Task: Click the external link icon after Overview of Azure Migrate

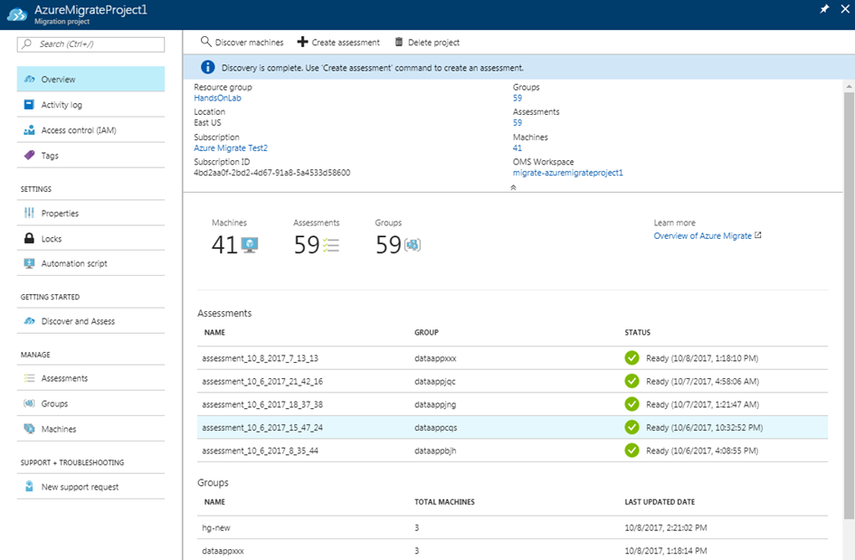Action: click(x=757, y=235)
